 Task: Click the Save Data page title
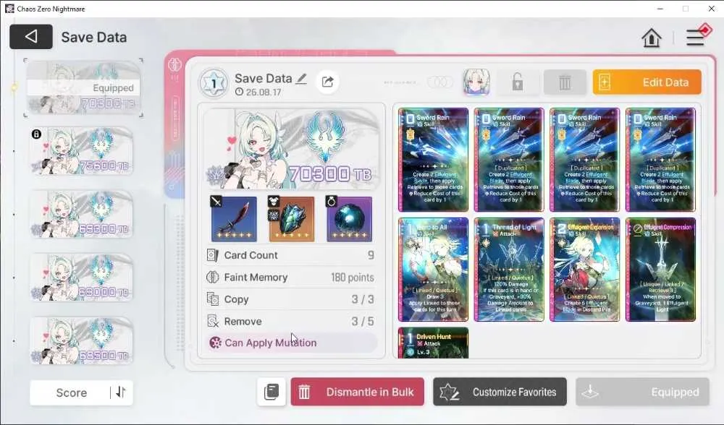click(x=93, y=38)
